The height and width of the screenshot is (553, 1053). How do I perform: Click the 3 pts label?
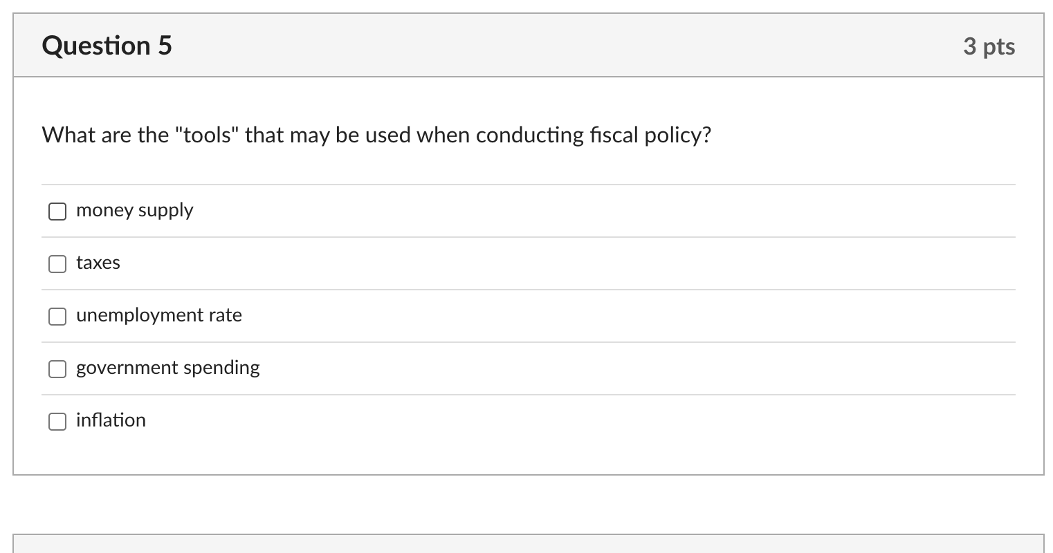pyautogui.click(x=989, y=46)
